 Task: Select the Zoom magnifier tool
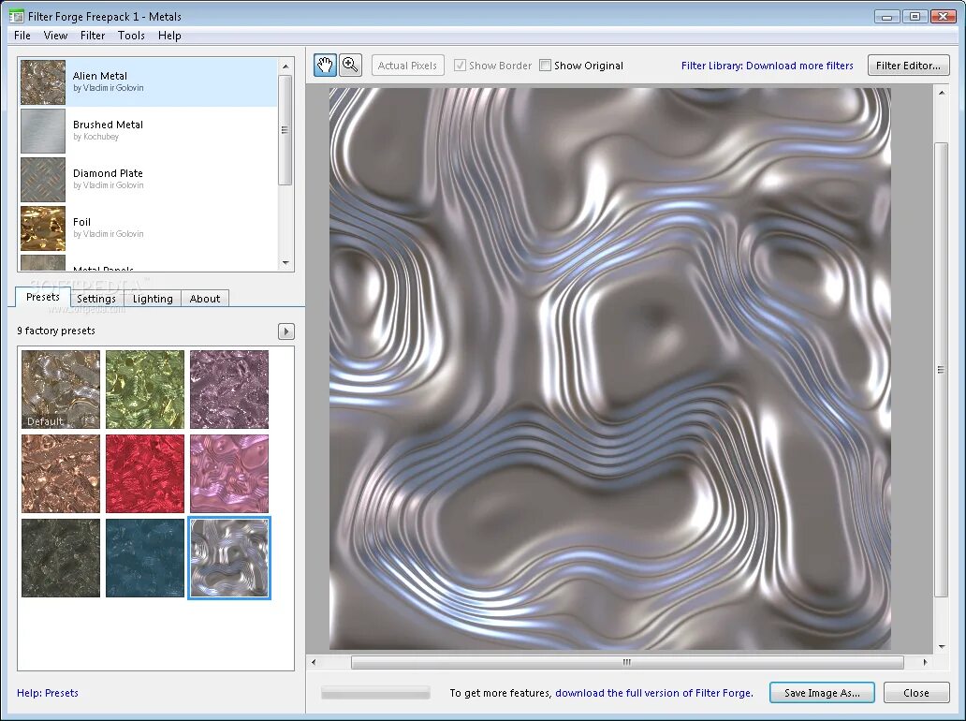coord(350,65)
